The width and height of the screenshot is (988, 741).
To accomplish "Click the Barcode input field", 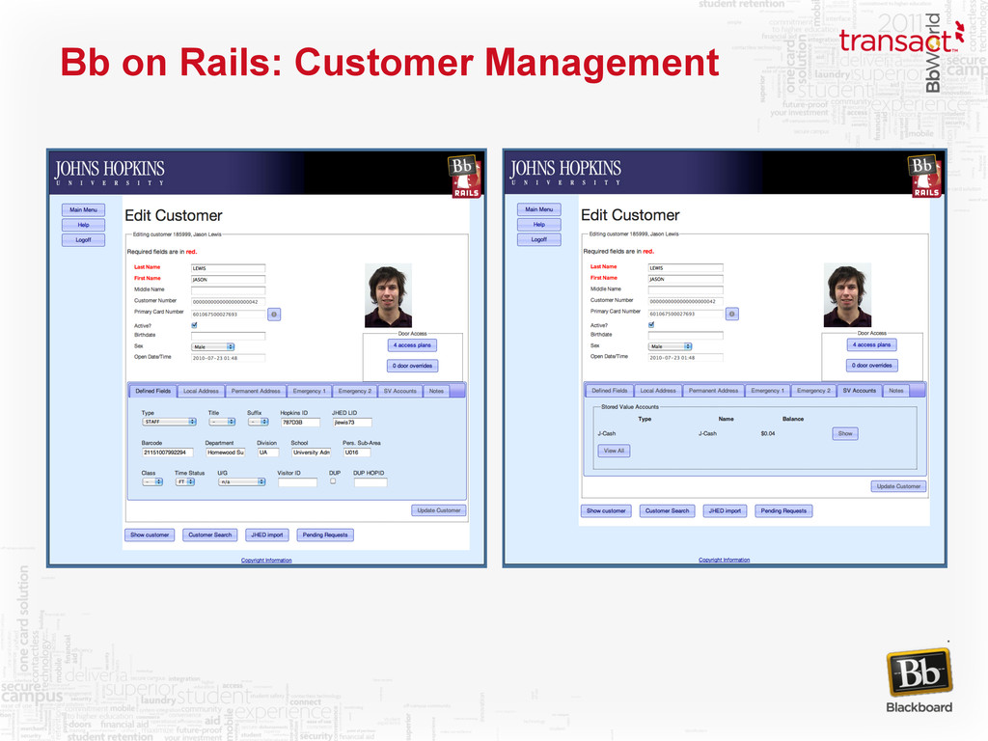I will 168,453.
